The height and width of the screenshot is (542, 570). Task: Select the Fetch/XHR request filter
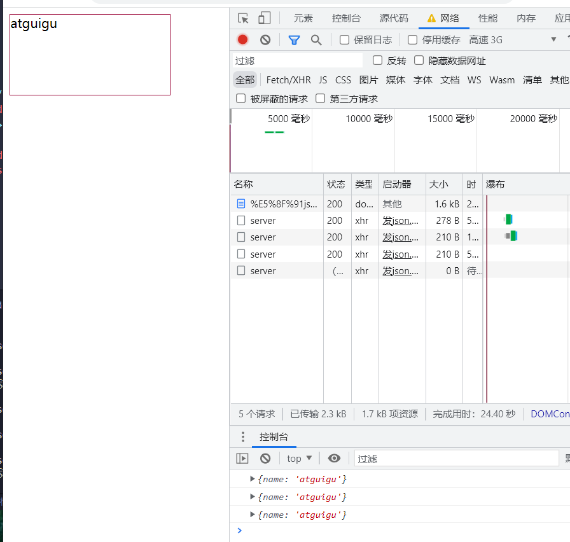[x=288, y=80]
